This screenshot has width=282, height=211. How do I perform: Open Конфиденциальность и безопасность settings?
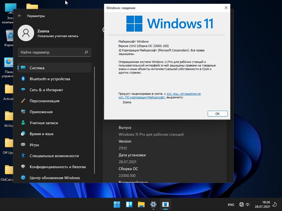pos(55,167)
